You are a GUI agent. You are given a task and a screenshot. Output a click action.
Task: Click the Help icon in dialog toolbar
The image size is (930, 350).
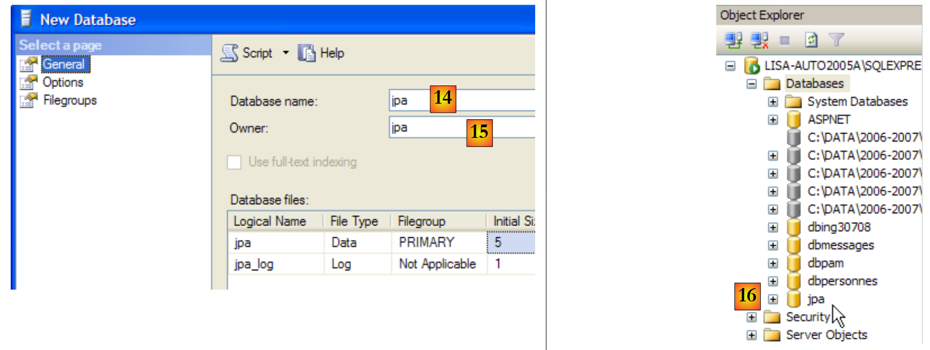tap(306, 53)
